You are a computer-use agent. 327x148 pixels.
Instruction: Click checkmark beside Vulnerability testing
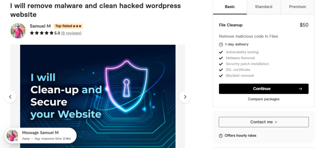[221, 53]
